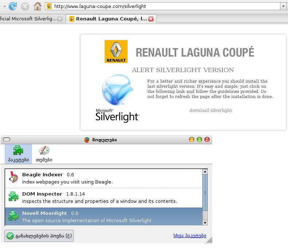Click the 'For a better and richer experience' paragraph

pos(210,89)
